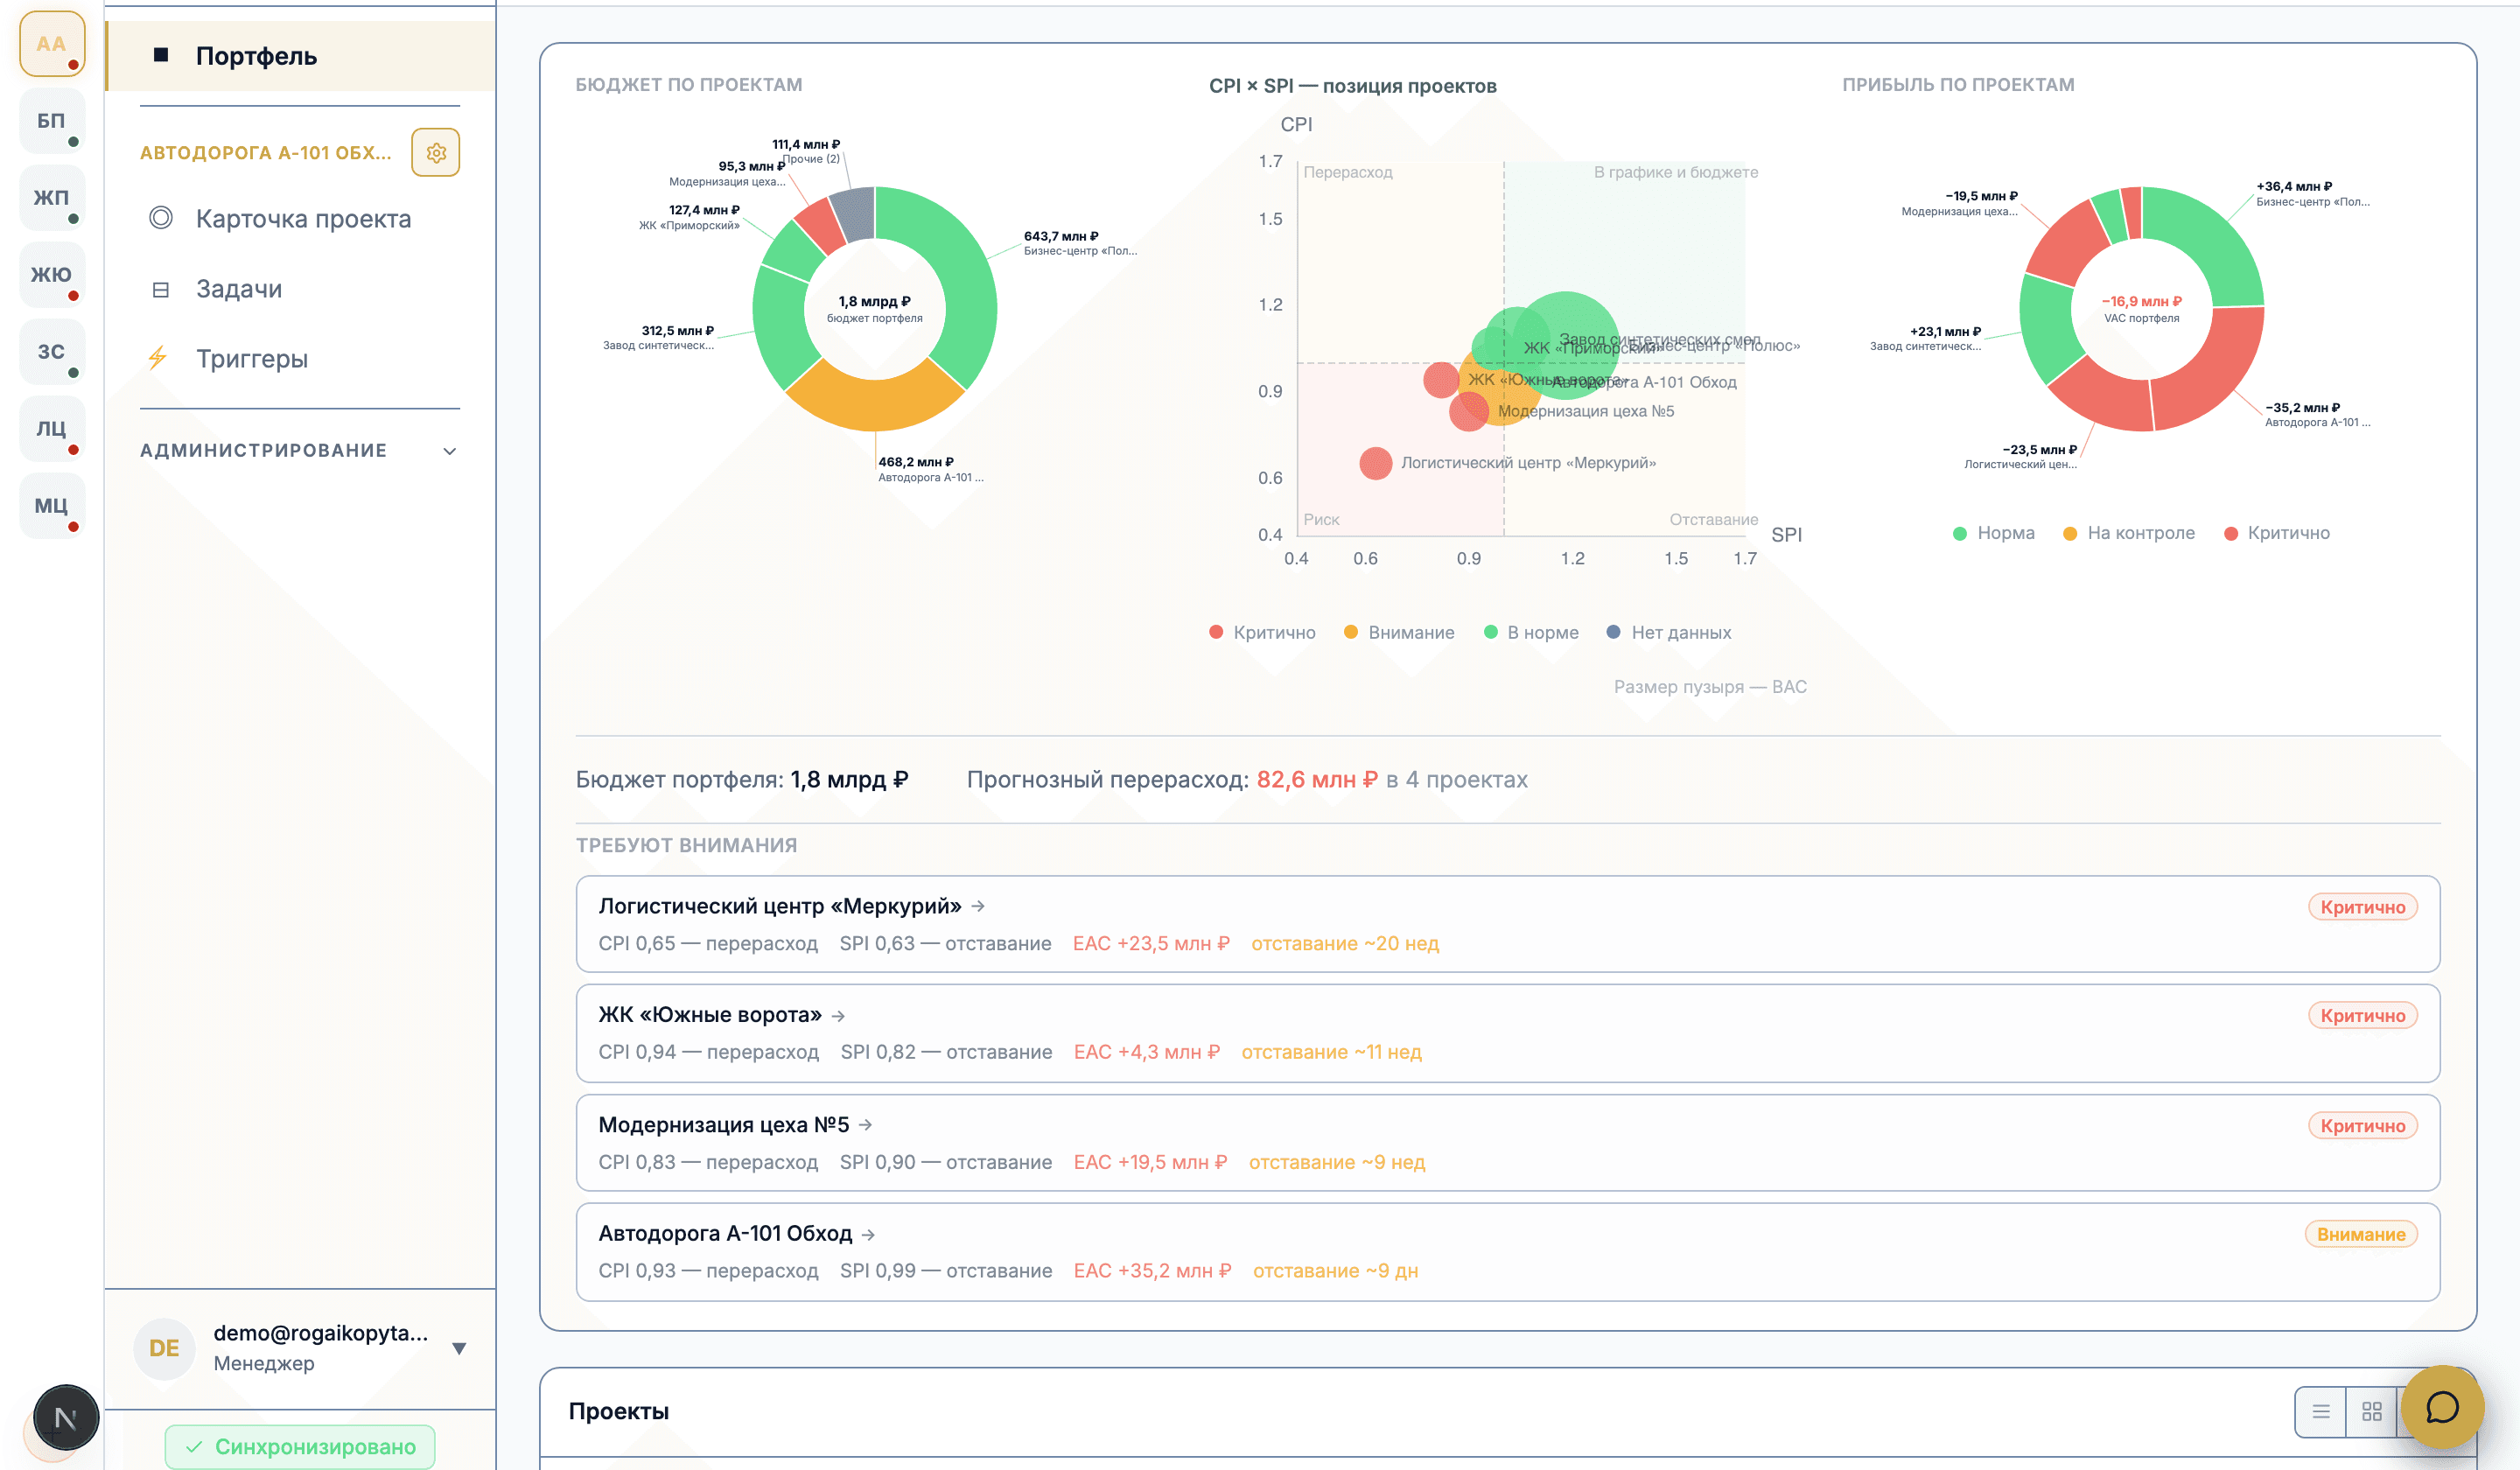2520x1470 pixels.
Task: Switch to the ЖЮ project avatar
Action: [52, 275]
